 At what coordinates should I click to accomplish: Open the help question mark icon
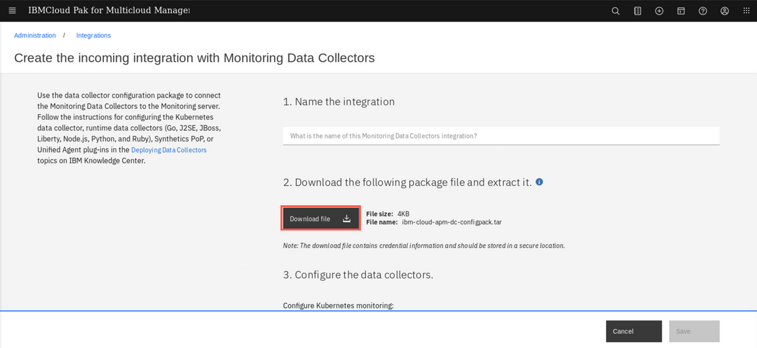point(703,11)
